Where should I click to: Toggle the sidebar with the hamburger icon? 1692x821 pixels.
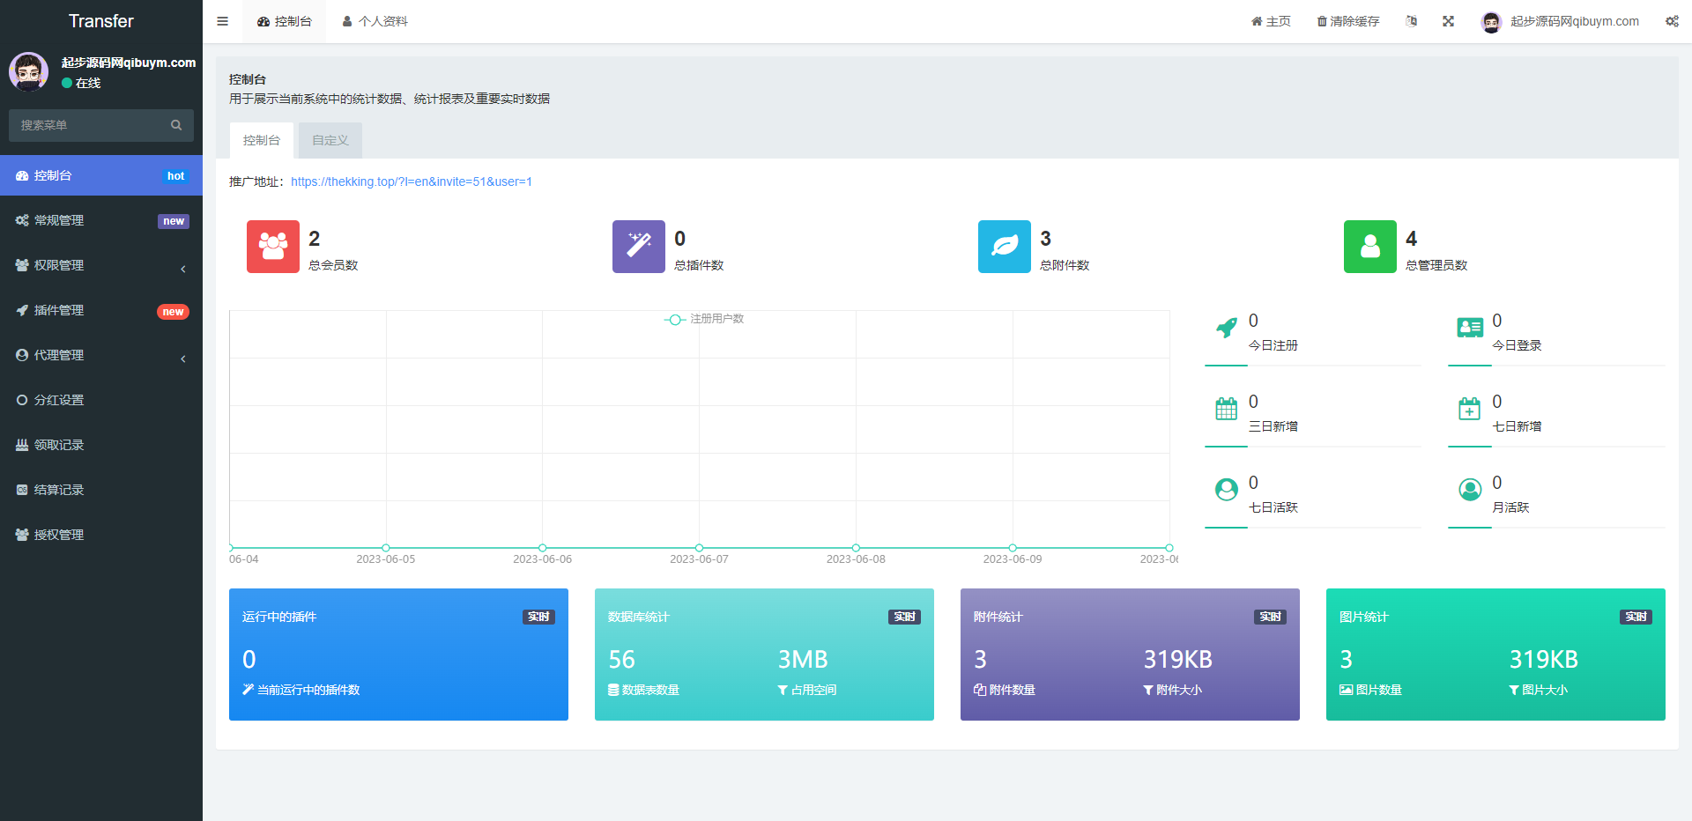tap(223, 21)
